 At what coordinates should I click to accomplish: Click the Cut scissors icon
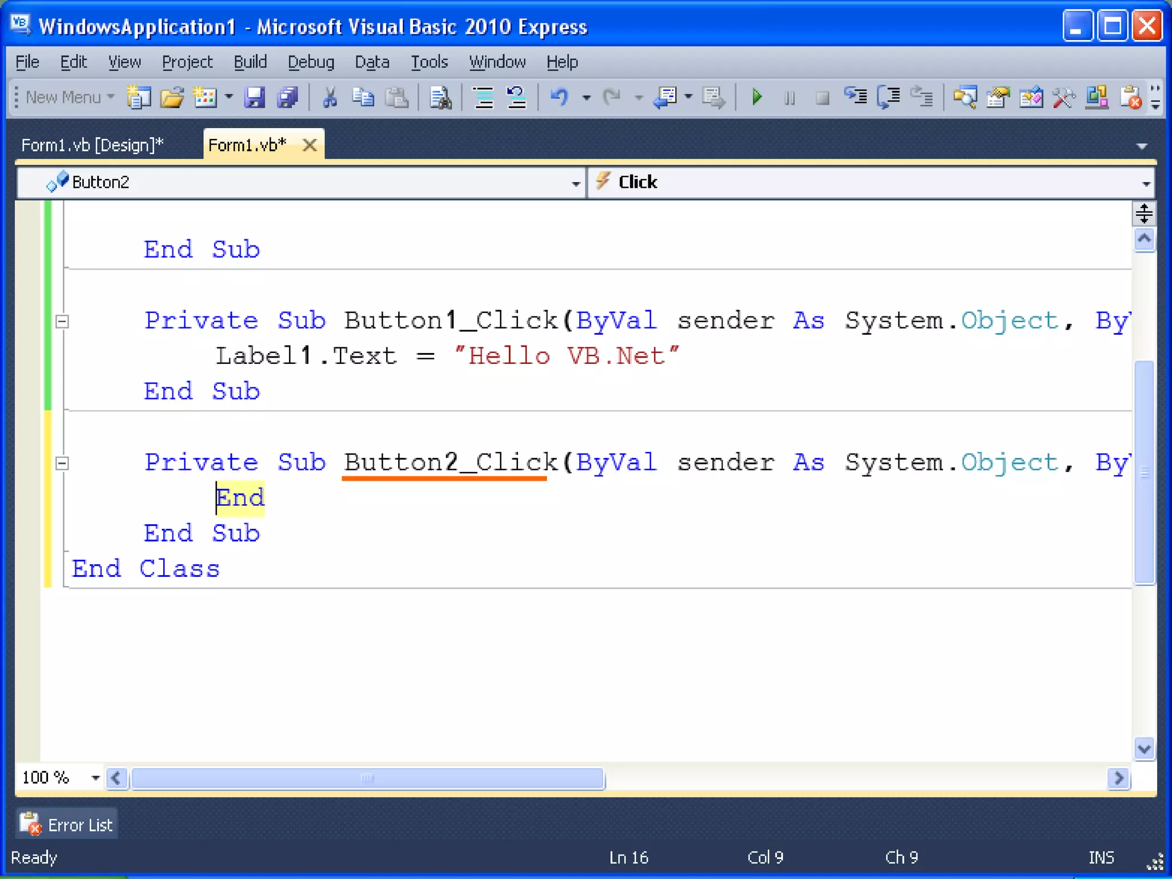click(x=330, y=97)
